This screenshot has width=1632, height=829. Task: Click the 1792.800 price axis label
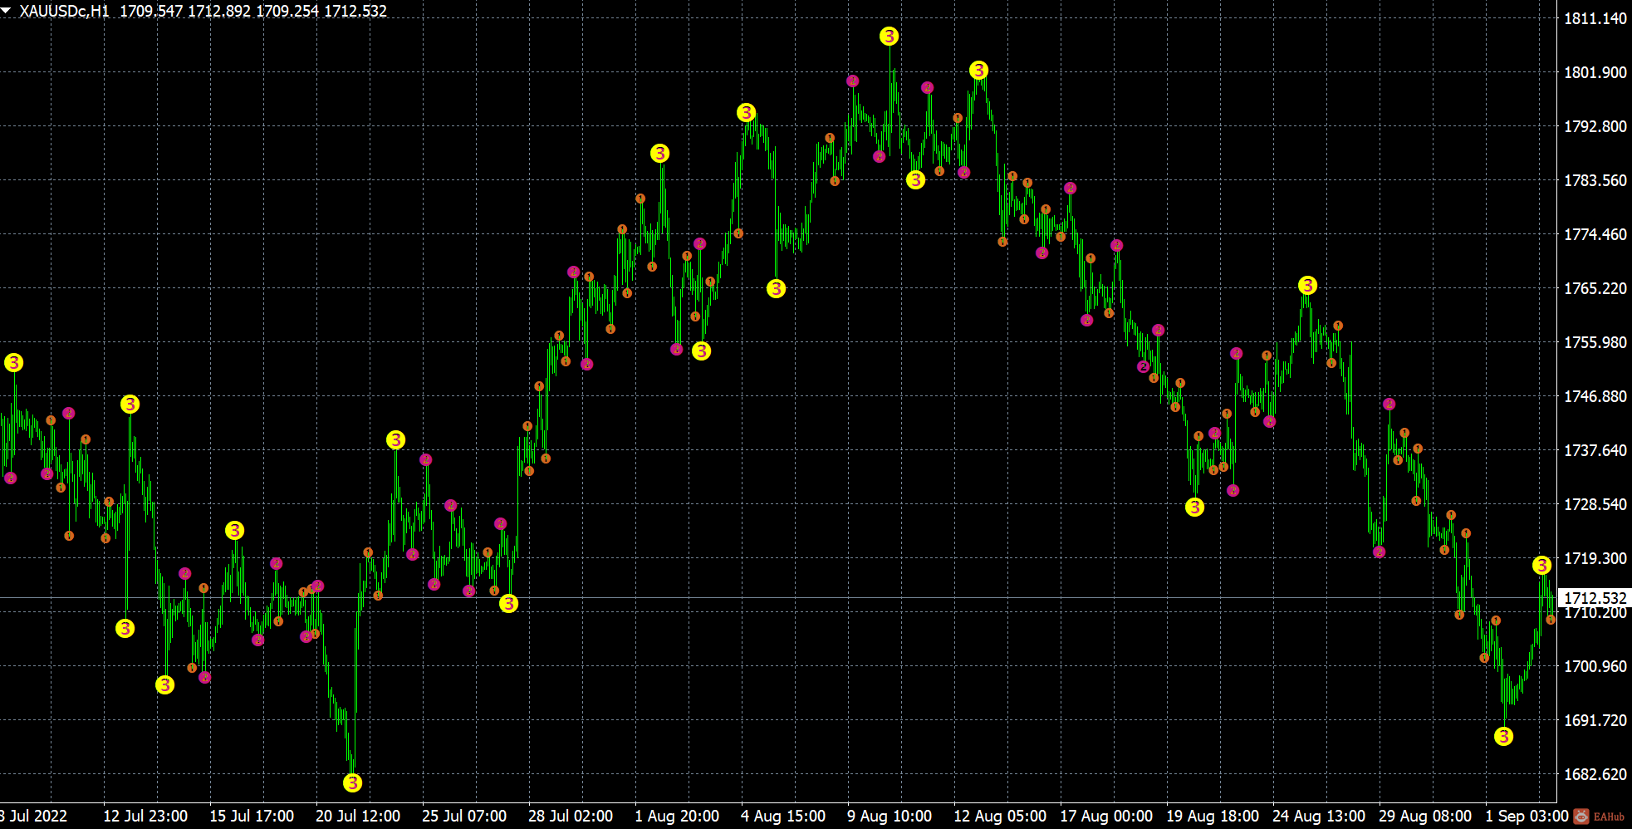[x=1595, y=126]
